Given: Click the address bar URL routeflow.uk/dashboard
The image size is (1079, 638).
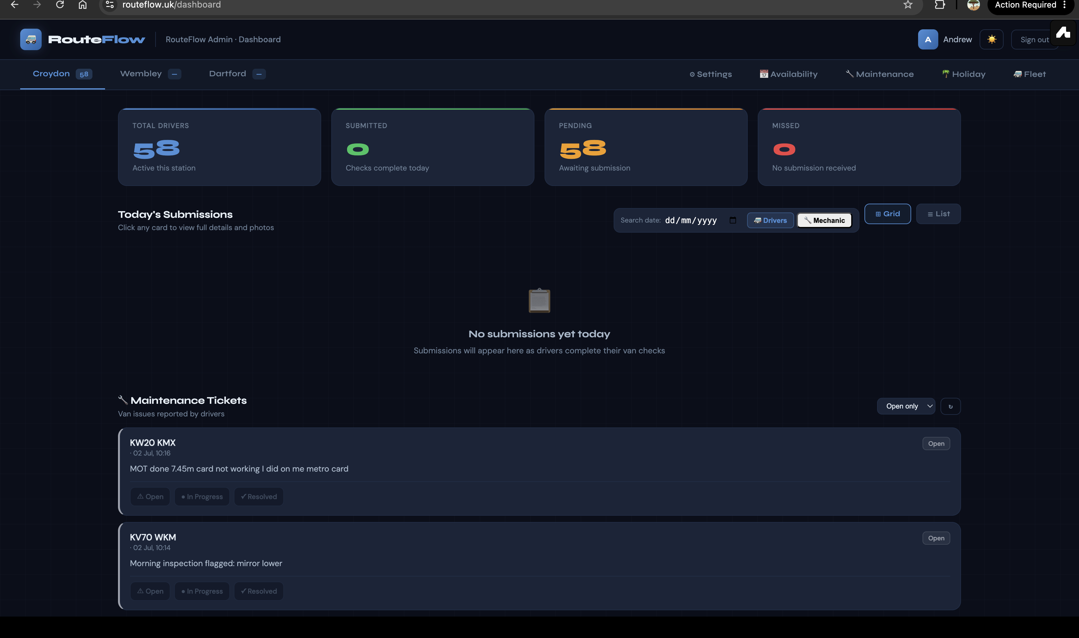Looking at the screenshot, I should coord(171,5).
